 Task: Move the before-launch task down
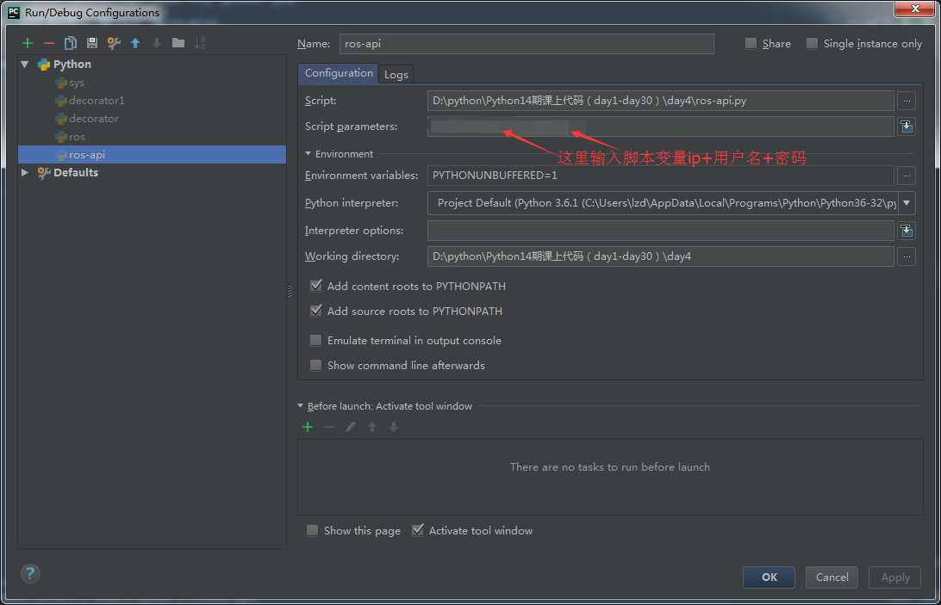(x=394, y=427)
